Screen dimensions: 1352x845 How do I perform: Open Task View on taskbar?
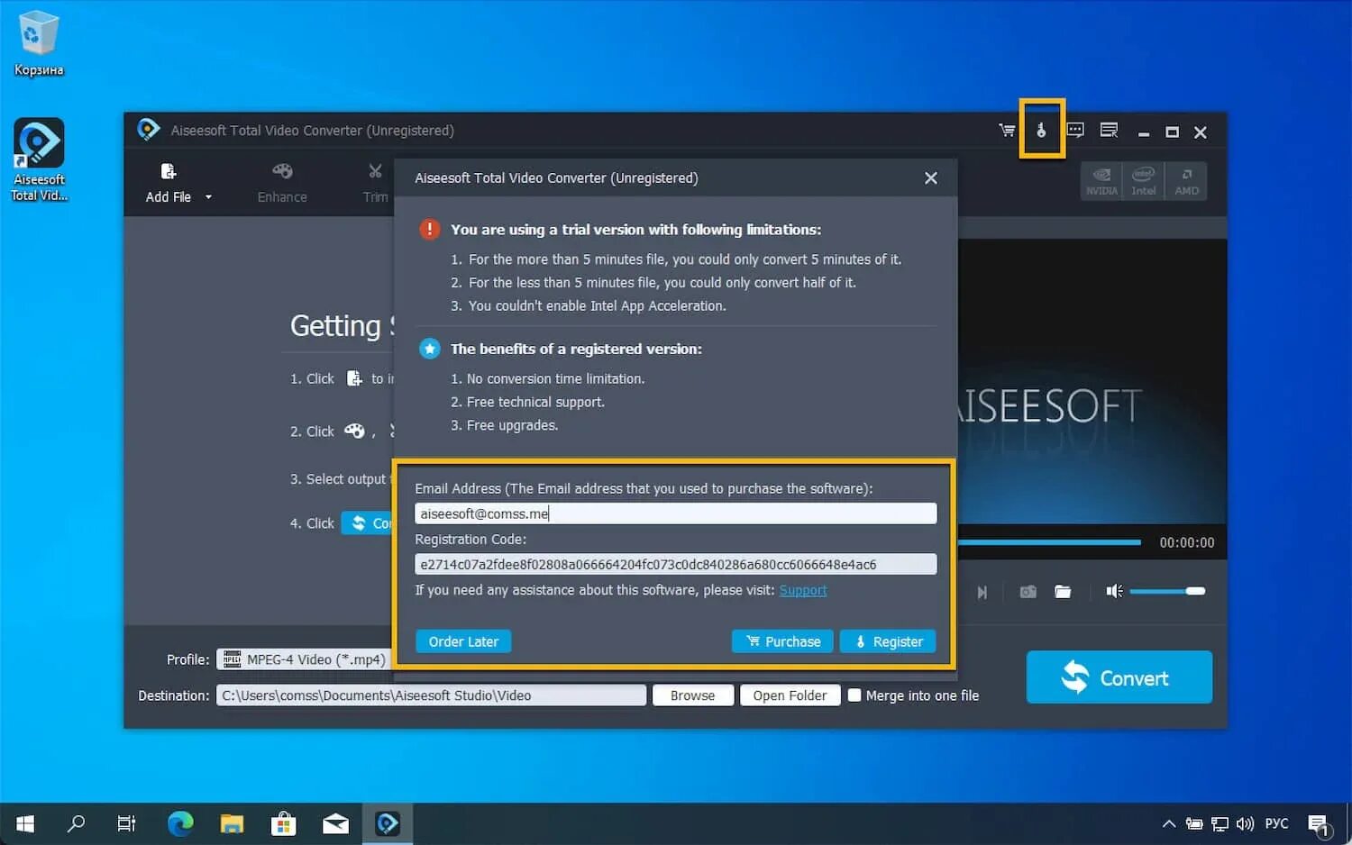[126, 823]
